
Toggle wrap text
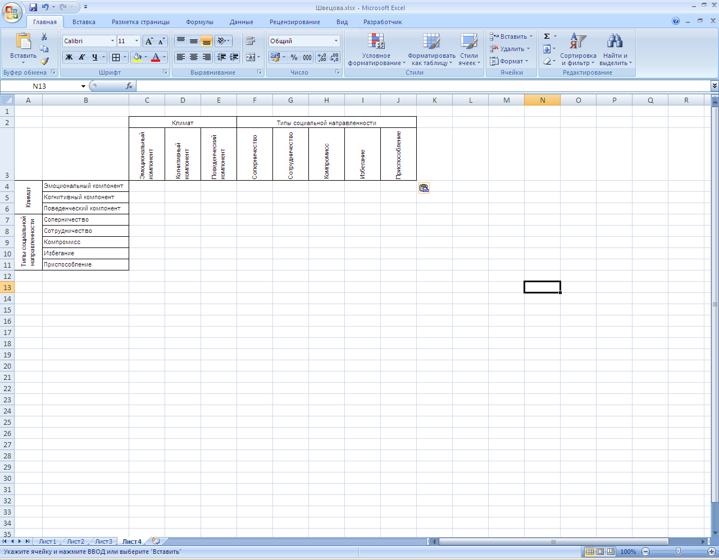[x=251, y=41]
